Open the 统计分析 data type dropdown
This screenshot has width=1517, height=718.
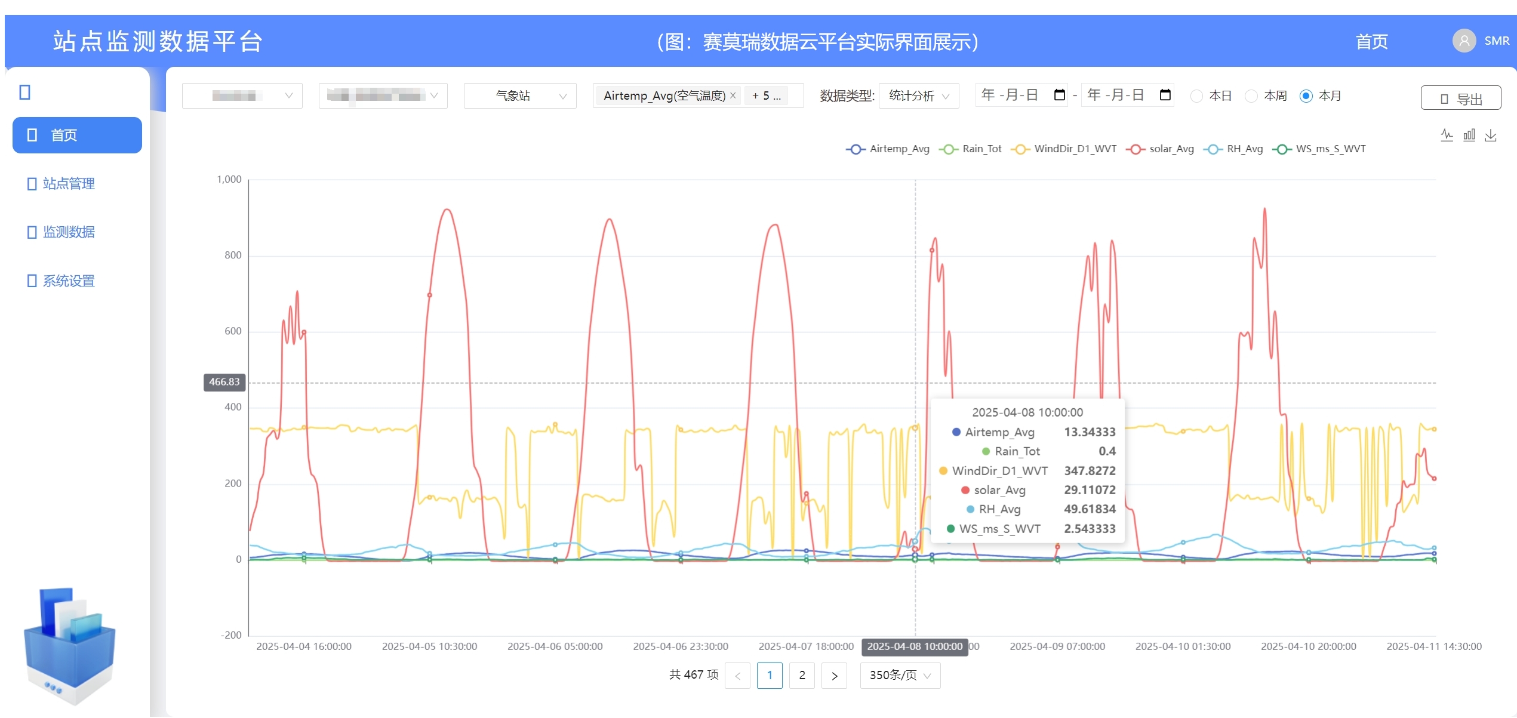coord(919,95)
